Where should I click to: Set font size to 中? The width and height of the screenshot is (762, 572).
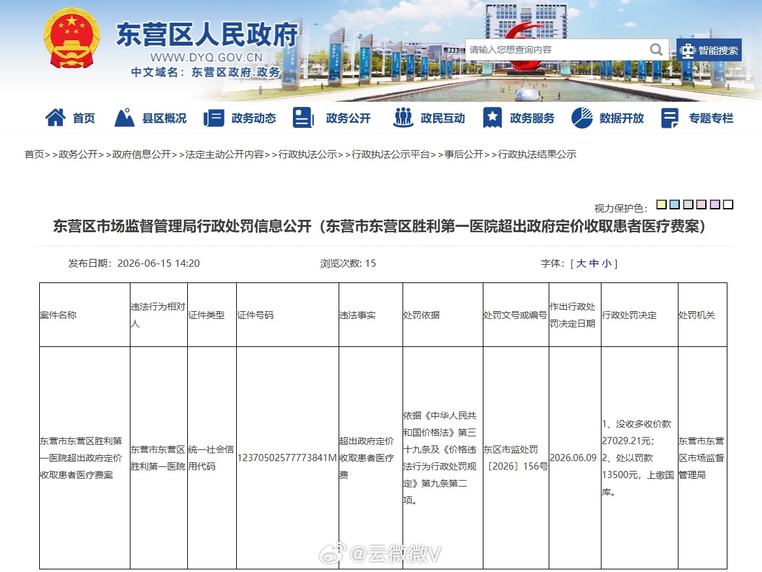coord(594,263)
